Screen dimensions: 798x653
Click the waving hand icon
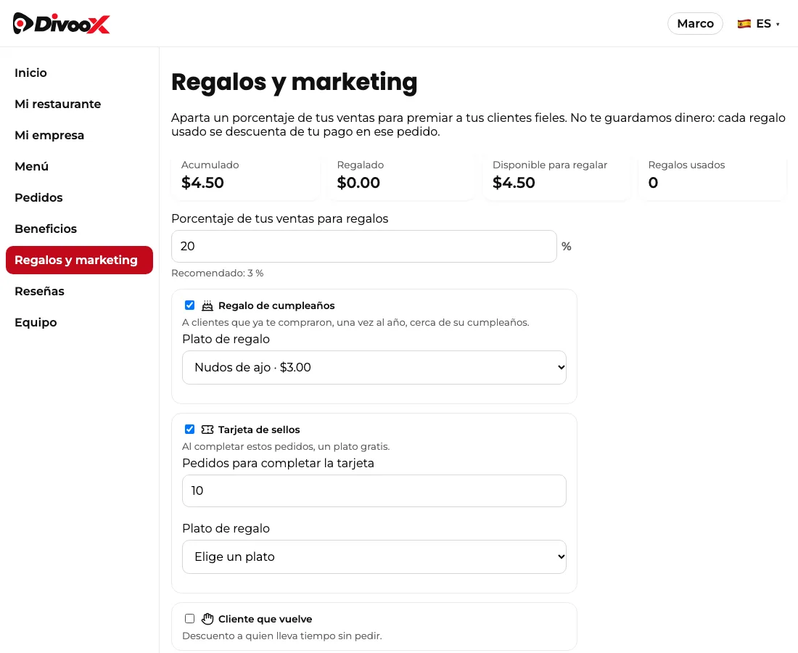pyautogui.click(x=207, y=619)
